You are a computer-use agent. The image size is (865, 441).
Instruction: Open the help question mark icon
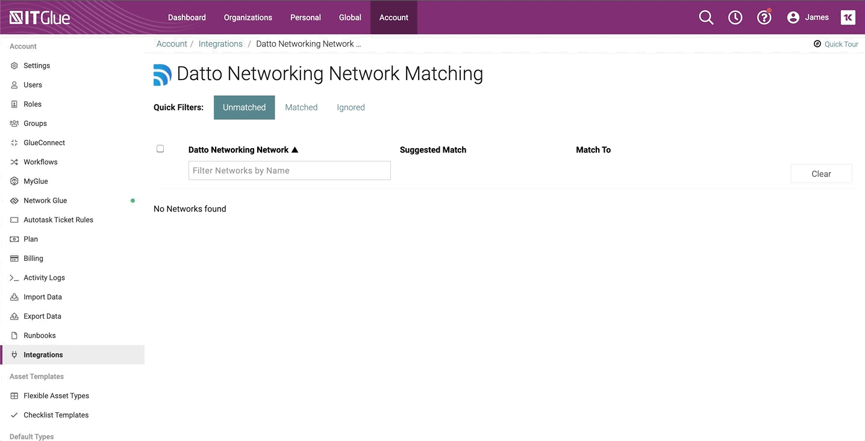[x=764, y=17]
